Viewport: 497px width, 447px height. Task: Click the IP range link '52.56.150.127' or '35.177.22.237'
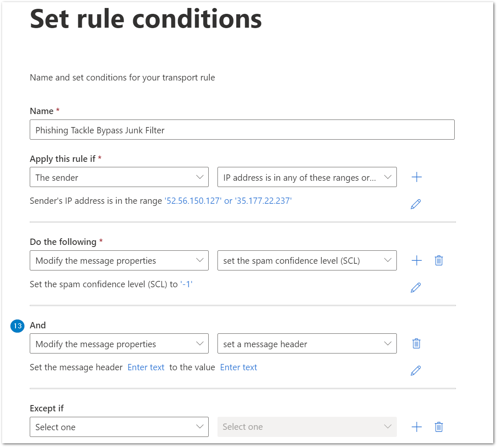click(x=228, y=201)
